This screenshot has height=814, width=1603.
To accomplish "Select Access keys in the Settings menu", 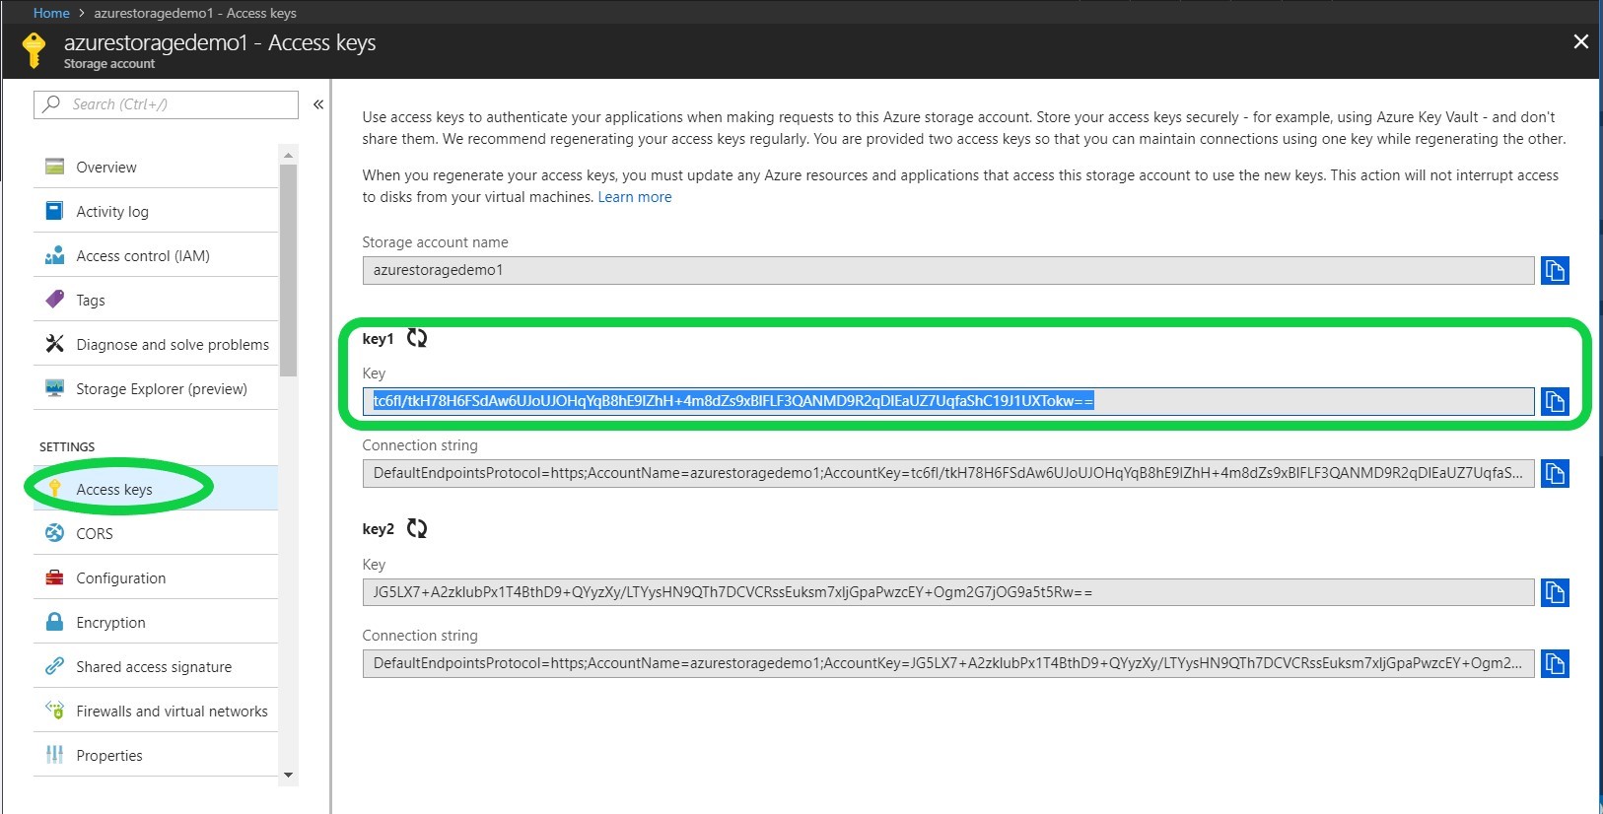I will [x=156, y=489].
